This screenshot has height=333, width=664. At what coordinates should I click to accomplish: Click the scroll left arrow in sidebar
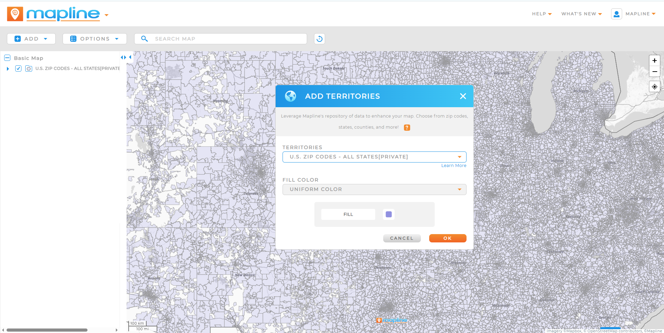click(x=3, y=330)
